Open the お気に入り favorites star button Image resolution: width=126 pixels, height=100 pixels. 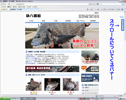[x=4, y=9]
